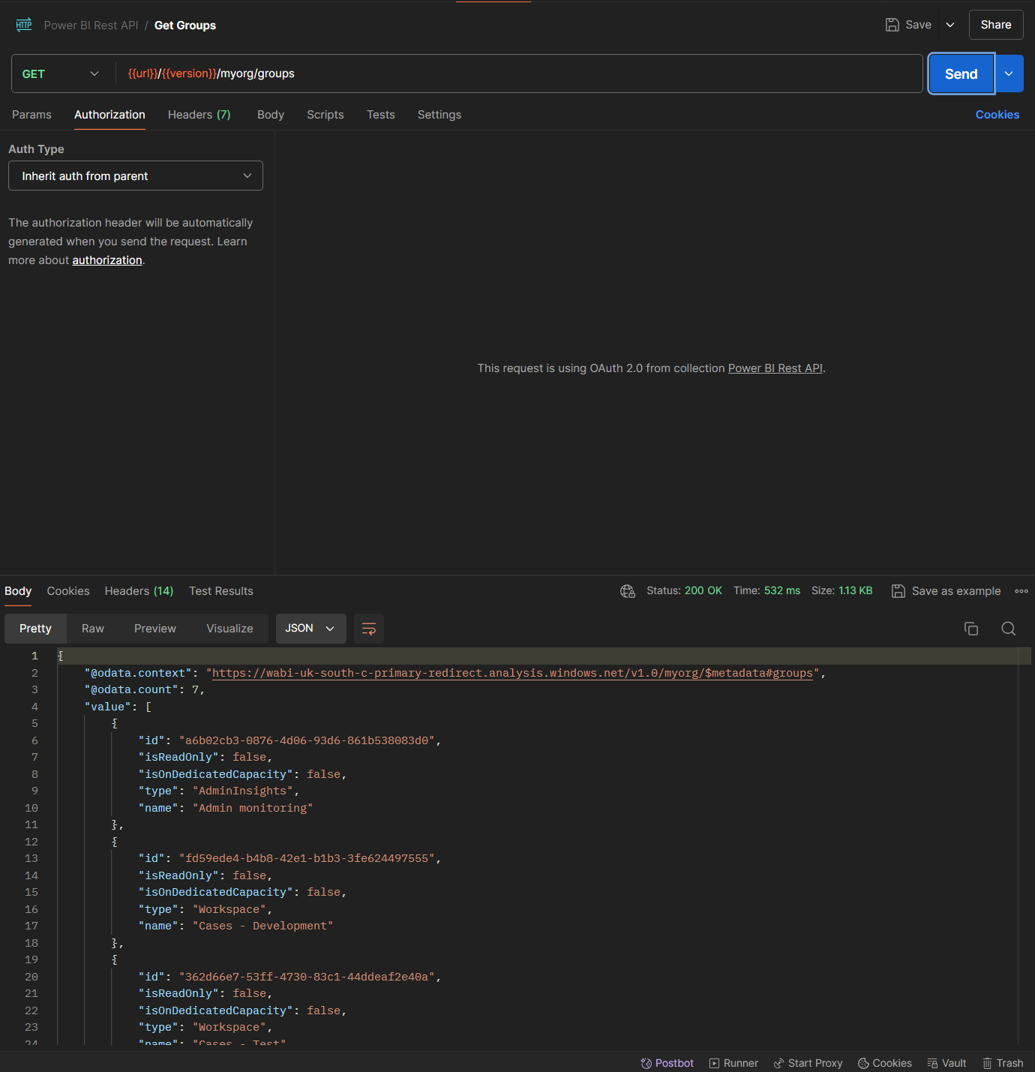This screenshot has height=1072, width=1035.
Task: Open the response more-options ellipsis menu
Action: pyautogui.click(x=1021, y=591)
